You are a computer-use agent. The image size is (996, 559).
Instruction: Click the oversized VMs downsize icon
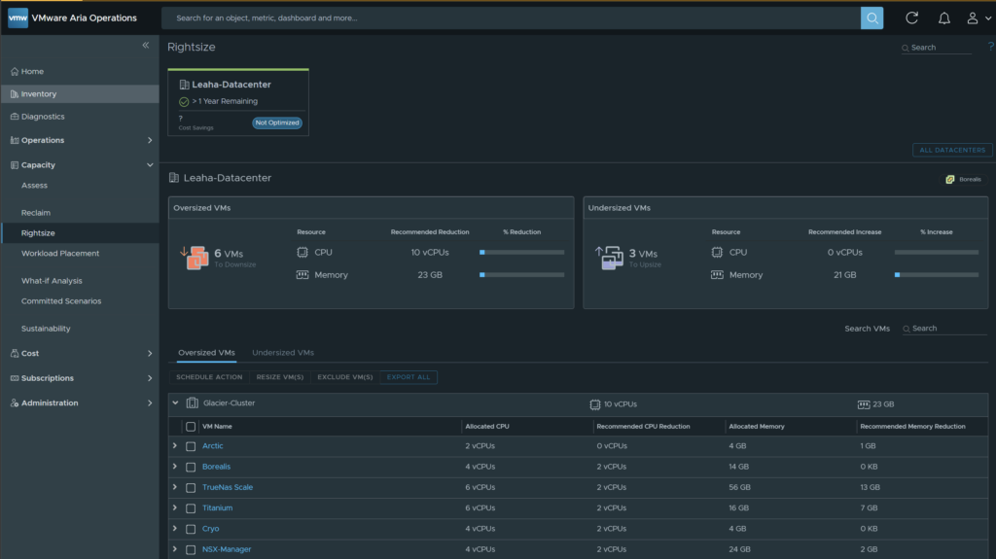195,258
